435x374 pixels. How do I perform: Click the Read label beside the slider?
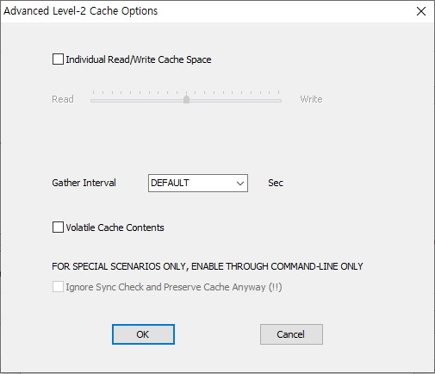(63, 99)
